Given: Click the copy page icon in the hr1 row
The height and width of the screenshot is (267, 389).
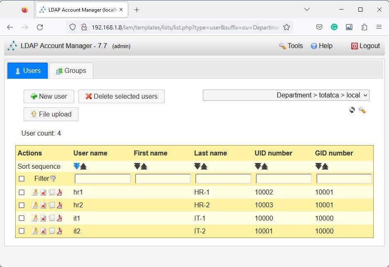Looking at the screenshot, I should pyautogui.click(x=51, y=192).
